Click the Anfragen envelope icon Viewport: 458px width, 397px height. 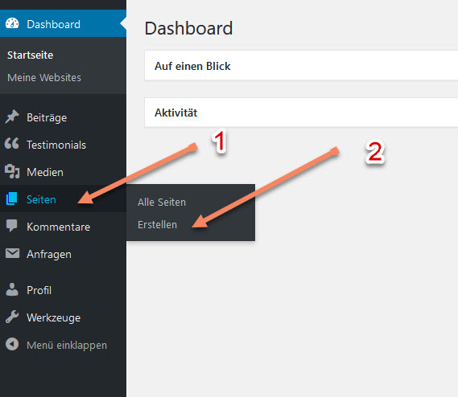[x=12, y=253]
